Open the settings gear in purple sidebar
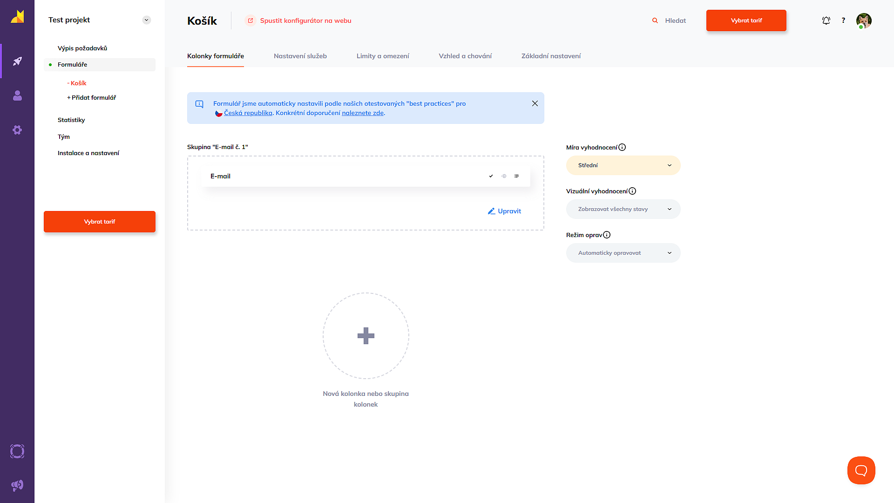894x503 pixels. (x=17, y=130)
